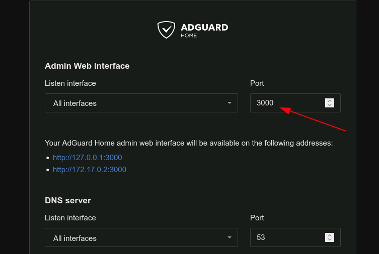Open the Admin Web Interface listen interface dropdown
This screenshot has width=379, height=254.
click(x=141, y=103)
